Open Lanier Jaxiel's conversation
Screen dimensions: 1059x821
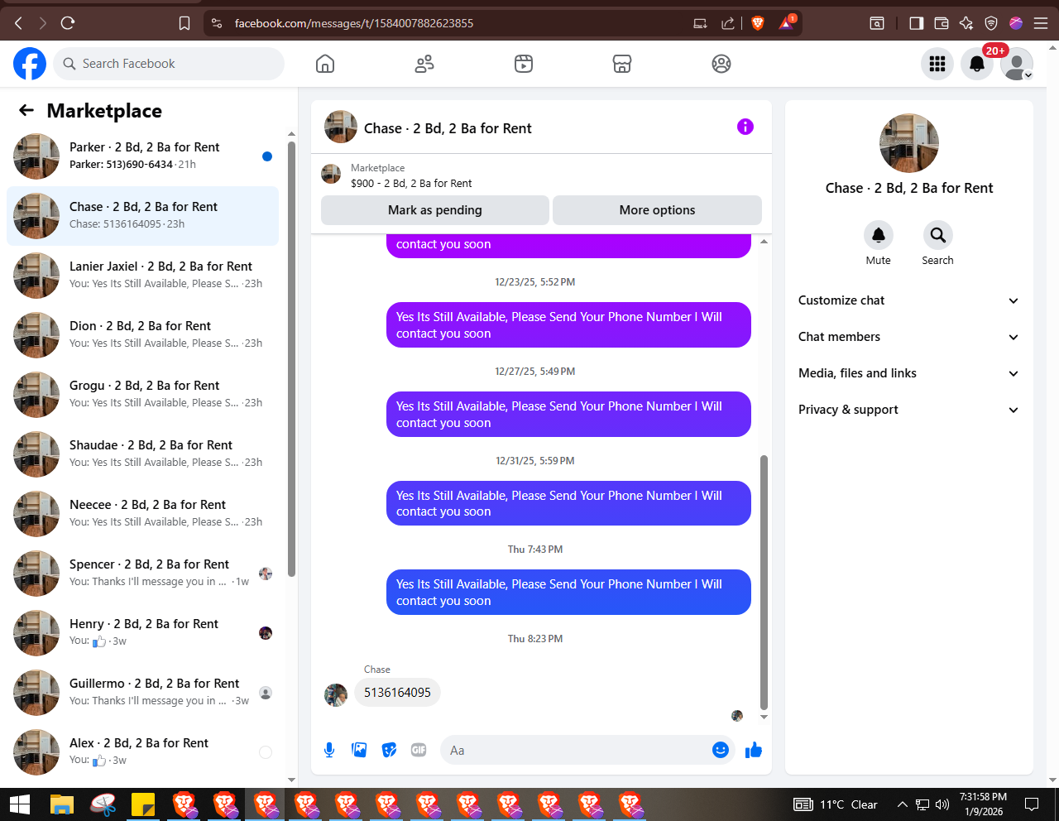click(142, 276)
